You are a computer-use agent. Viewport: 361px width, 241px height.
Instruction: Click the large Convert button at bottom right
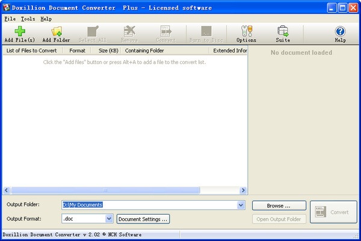tap(333, 212)
